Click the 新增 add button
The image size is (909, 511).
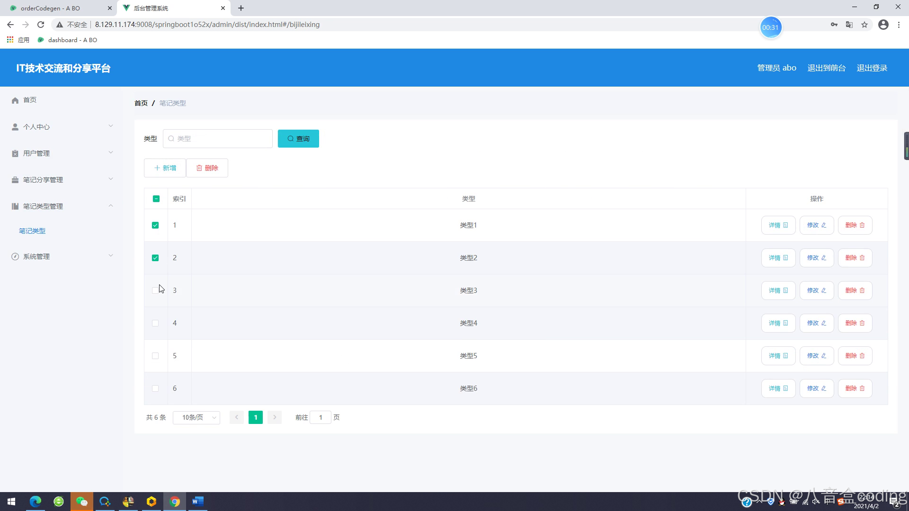tap(165, 168)
